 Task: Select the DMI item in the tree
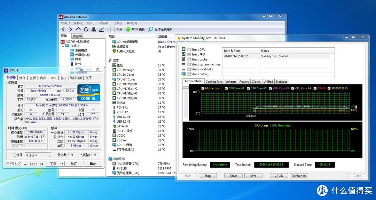click(x=78, y=59)
